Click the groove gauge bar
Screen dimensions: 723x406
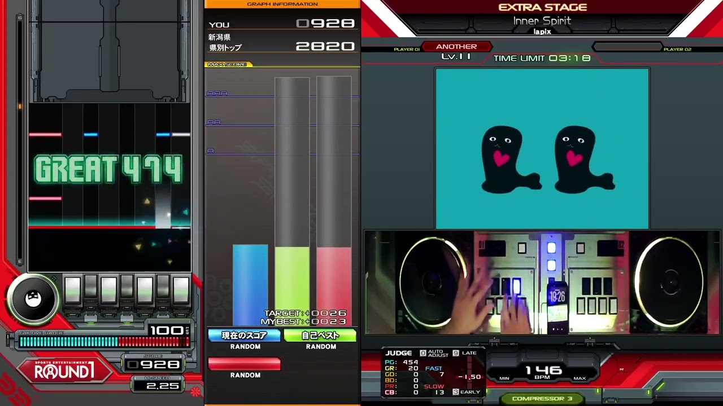103,342
